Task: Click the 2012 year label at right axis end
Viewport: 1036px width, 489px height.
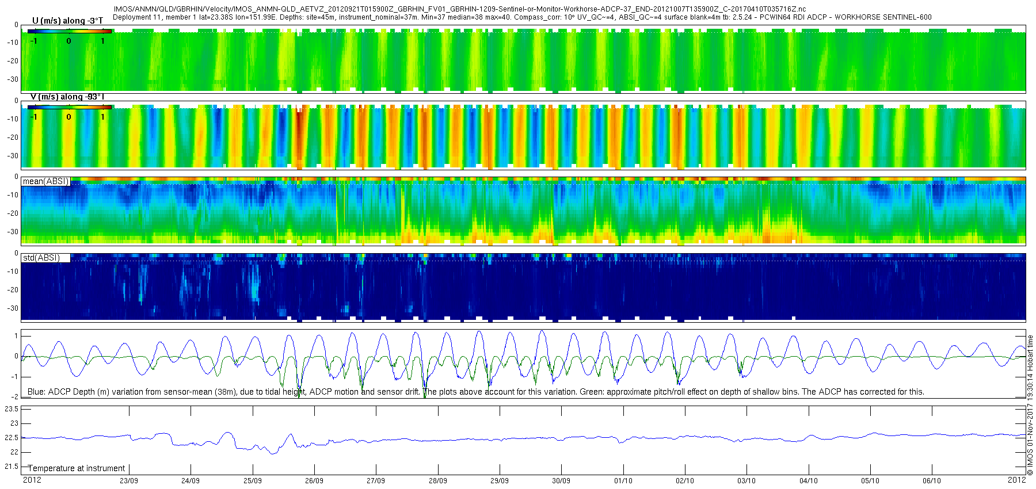Action: click(x=1017, y=480)
